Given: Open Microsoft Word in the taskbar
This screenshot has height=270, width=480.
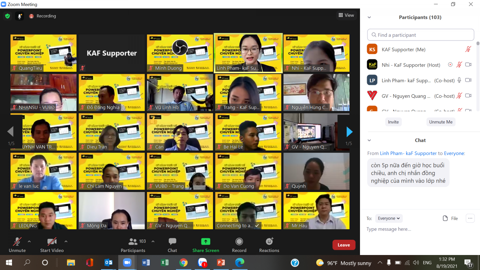Looking at the screenshot, I should coord(146,263).
